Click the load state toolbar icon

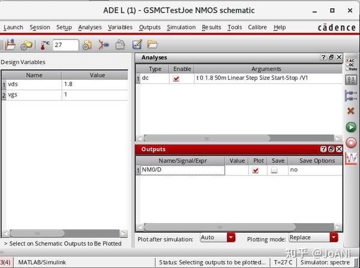pyautogui.click(x=10, y=44)
